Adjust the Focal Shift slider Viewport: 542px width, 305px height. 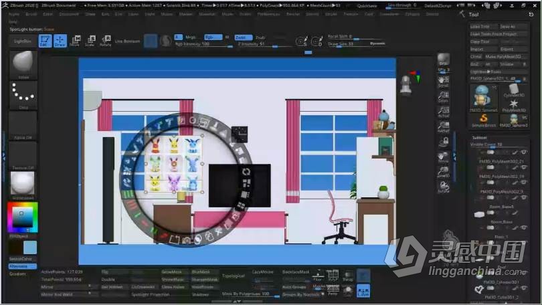pos(356,36)
